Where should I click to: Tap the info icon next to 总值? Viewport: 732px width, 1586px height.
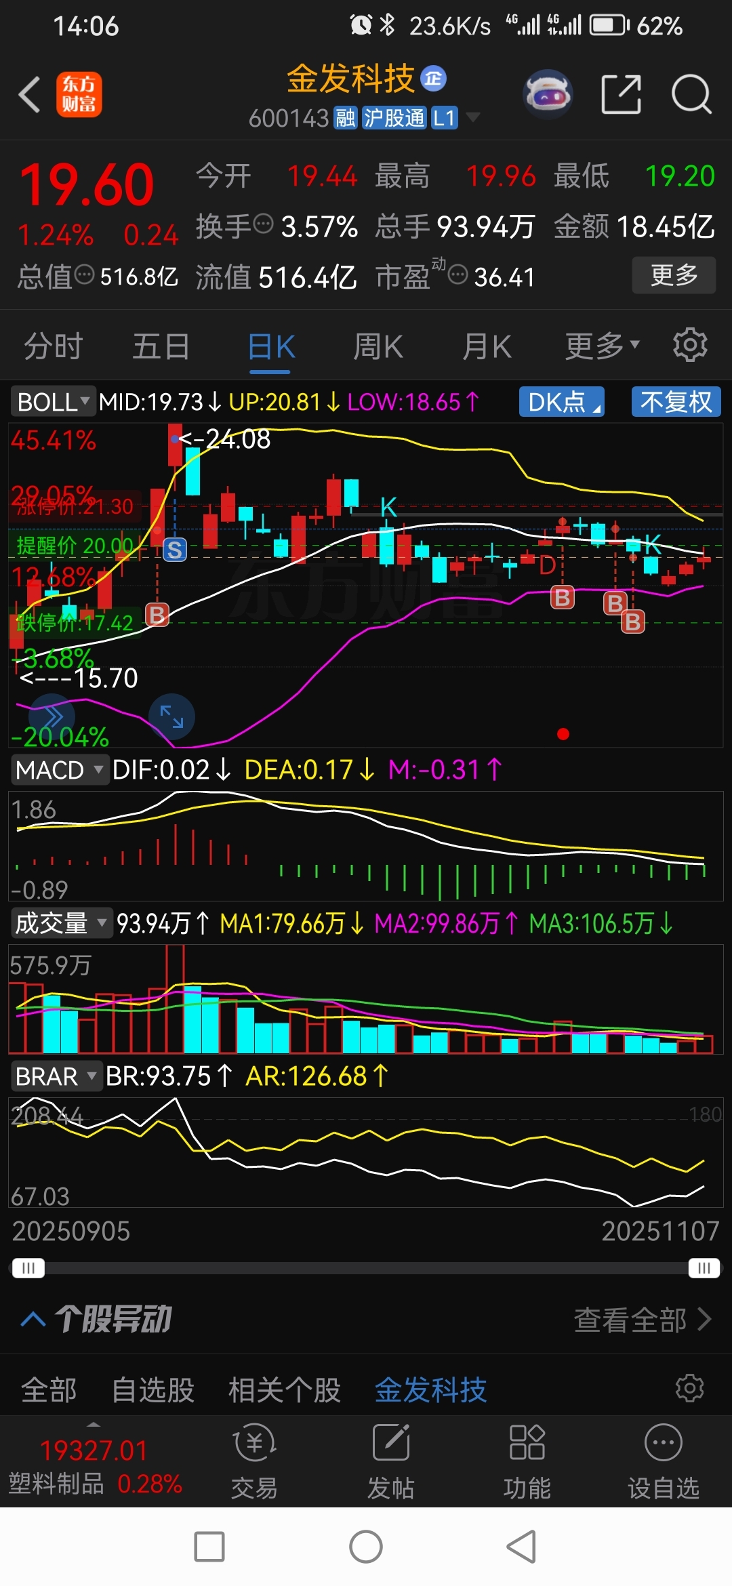pos(84,274)
